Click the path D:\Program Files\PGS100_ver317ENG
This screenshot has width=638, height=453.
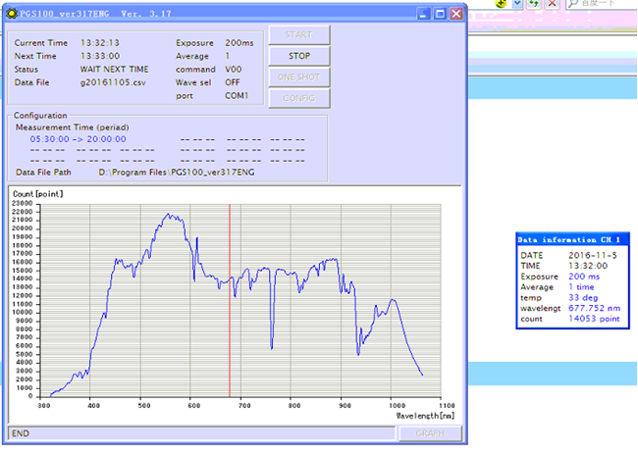coord(177,173)
